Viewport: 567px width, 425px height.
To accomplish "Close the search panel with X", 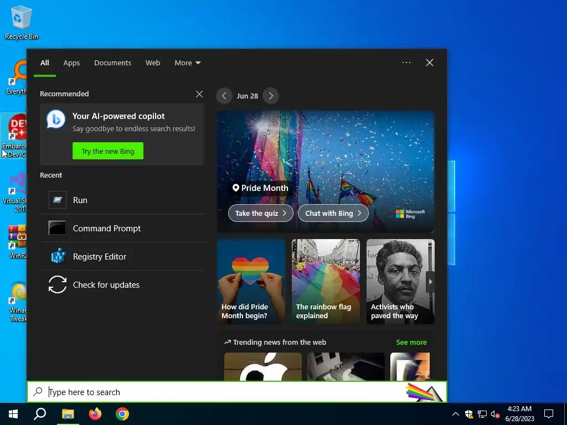I will 430,63.
